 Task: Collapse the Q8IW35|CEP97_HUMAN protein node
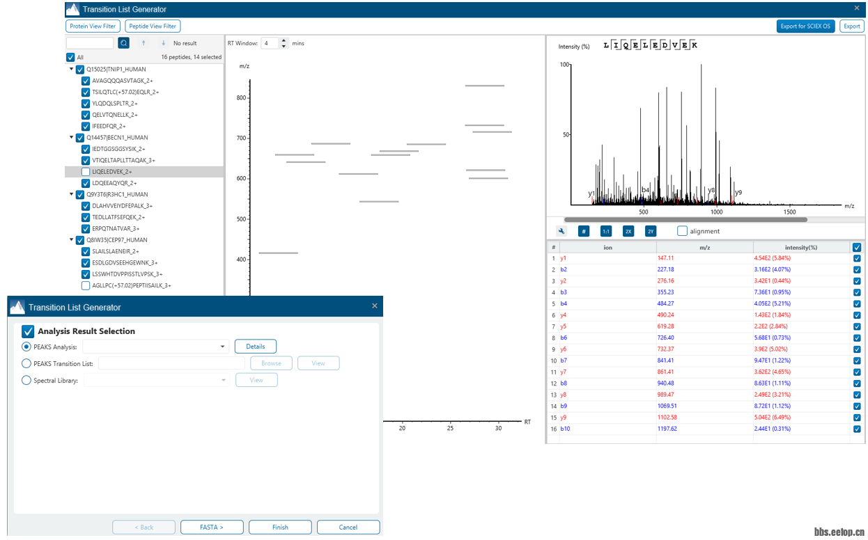(x=72, y=240)
